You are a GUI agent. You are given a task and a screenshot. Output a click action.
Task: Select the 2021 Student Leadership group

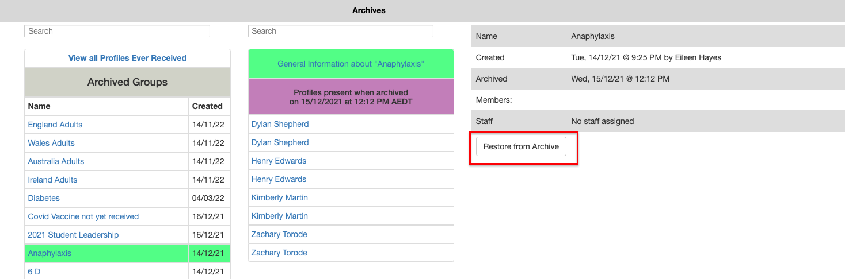point(73,235)
